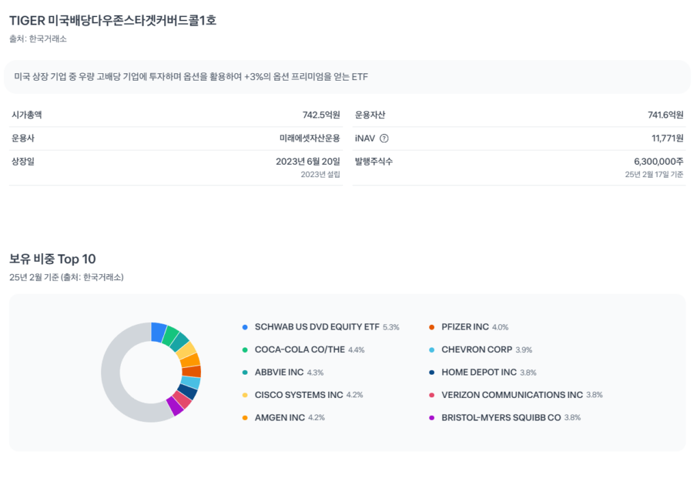The width and height of the screenshot is (700, 478).
Task: Click the 25년 2월 17일 기준 date note
Action: tap(654, 174)
